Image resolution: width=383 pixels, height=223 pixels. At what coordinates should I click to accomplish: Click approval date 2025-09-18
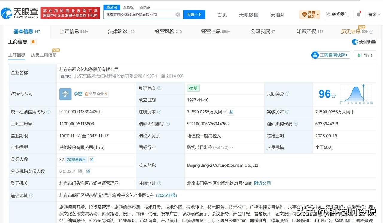[326, 136]
